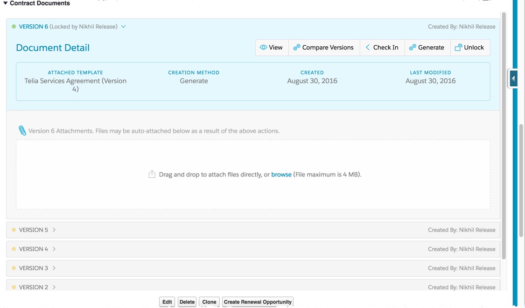Click the Delete button
Image resolution: width=525 pixels, height=308 pixels.
point(187,302)
